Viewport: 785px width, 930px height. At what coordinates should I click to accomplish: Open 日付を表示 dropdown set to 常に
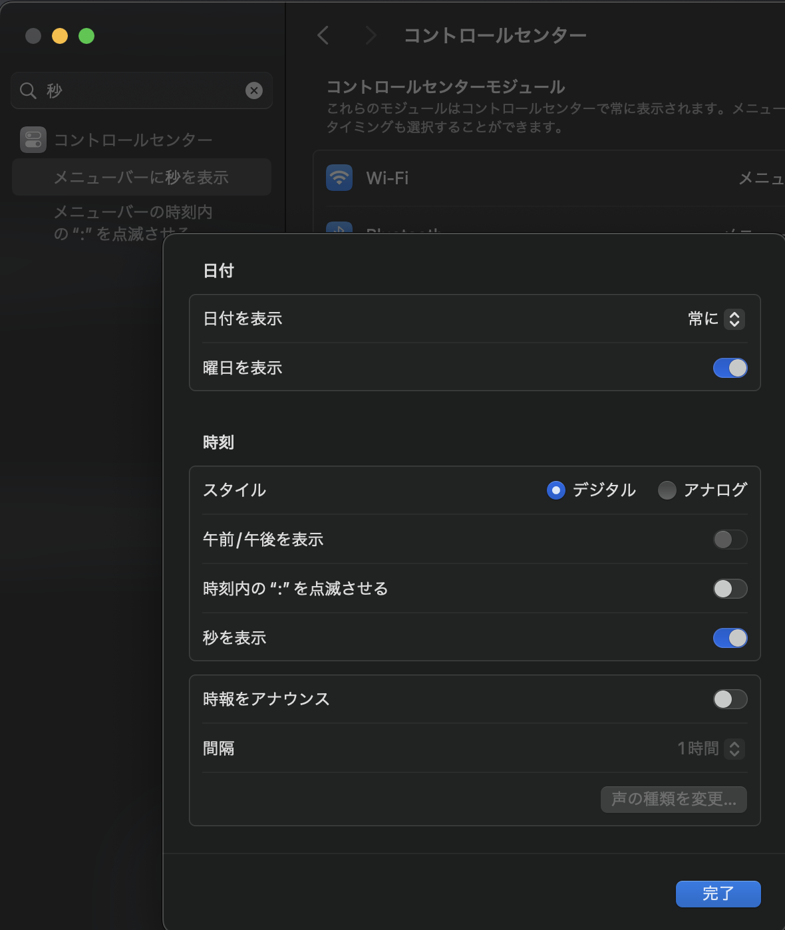pyautogui.click(x=716, y=319)
